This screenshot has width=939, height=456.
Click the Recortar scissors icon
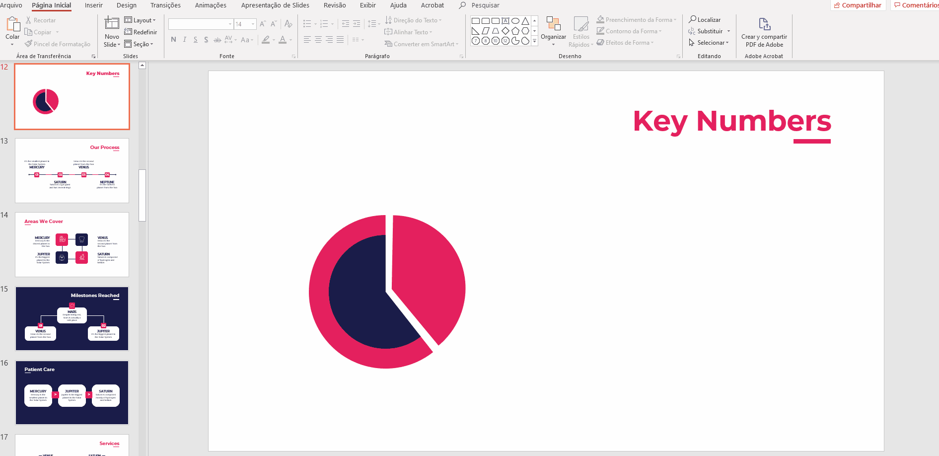point(28,20)
